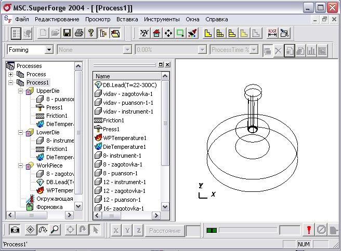Open the Инструменты menu
The width and height of the screenshot is (341, 251).
(x=162, y=19)
